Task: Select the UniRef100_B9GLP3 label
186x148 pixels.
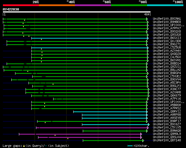Action: (167, 86)
